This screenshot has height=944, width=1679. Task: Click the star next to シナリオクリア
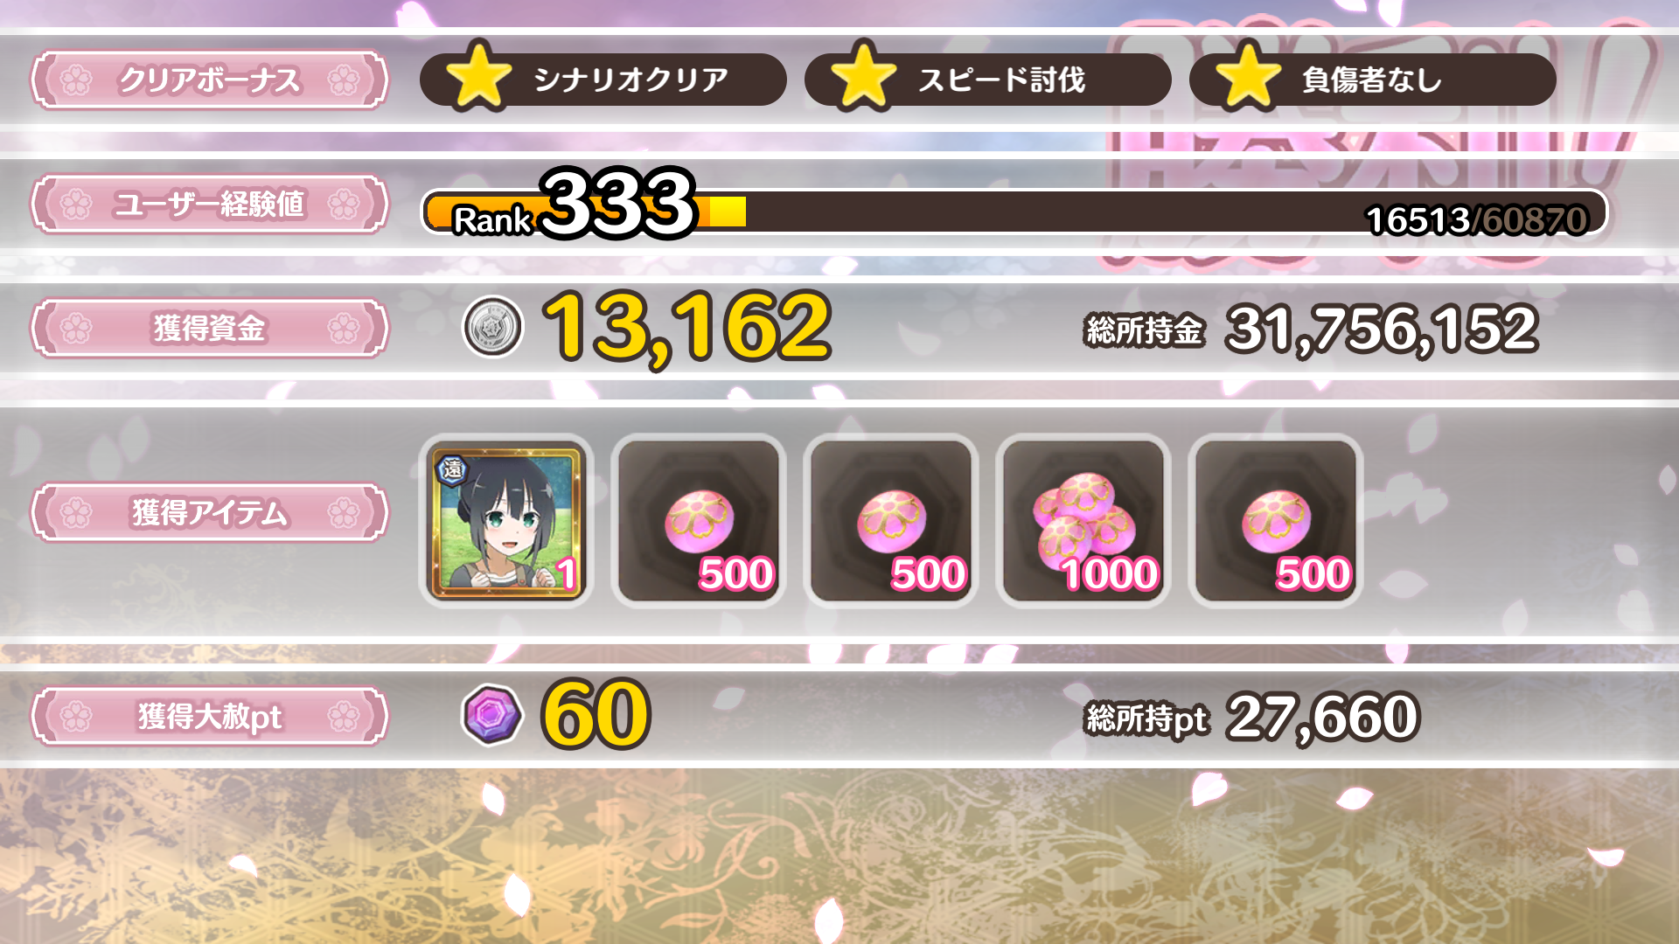click(478, 76)
